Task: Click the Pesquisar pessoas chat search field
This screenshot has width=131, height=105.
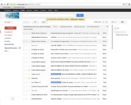Action: click(x=121, y=32)
